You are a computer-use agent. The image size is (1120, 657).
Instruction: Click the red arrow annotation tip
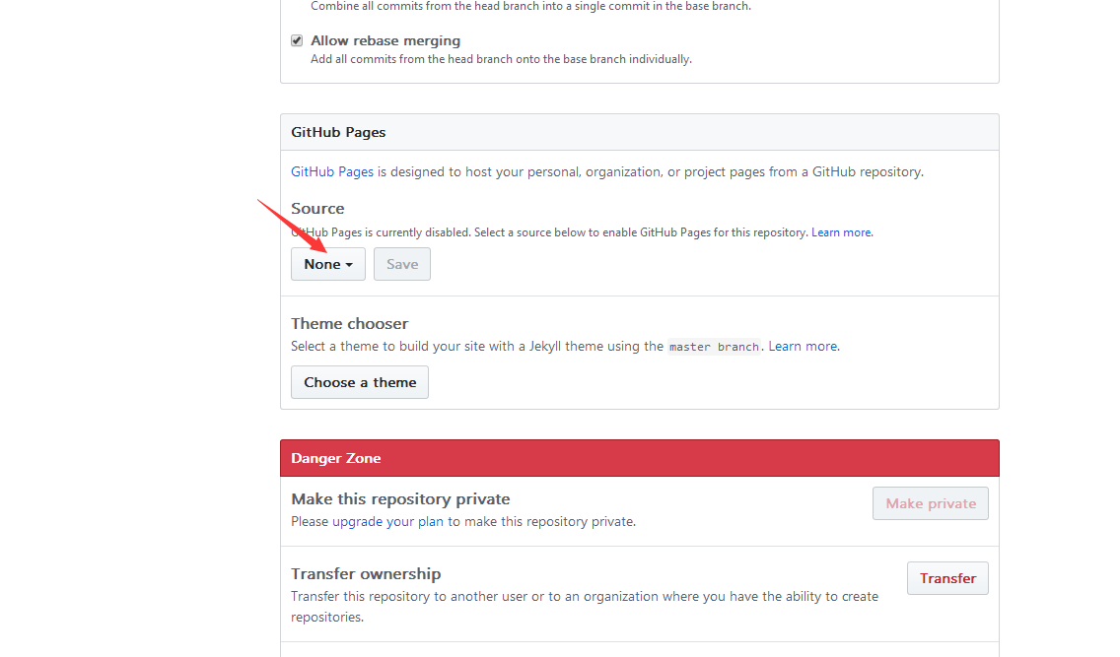tap(325, 249)
